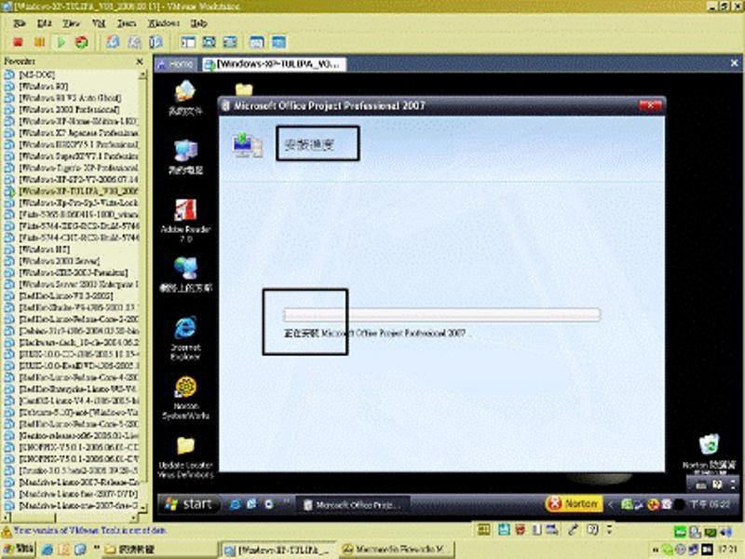
Task: Select [Windows XP Japanese Professional] favorite
Action: click(x=78, y=132)
